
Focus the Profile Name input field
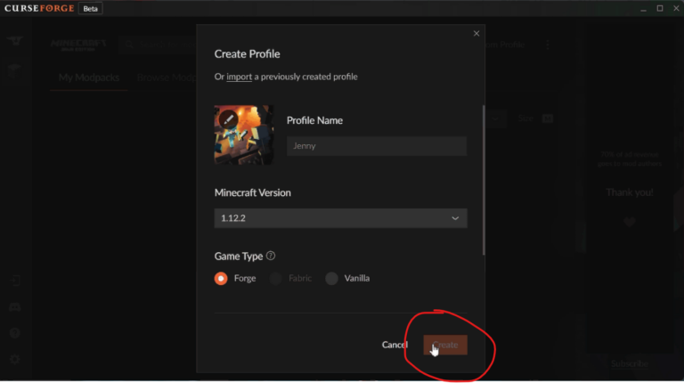pyautogui.click(x=377, y=146)
